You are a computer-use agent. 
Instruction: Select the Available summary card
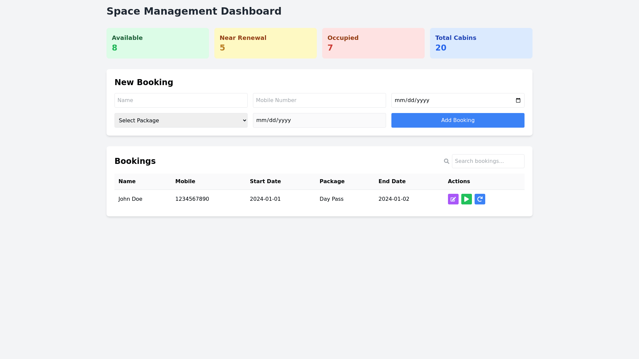157,43
